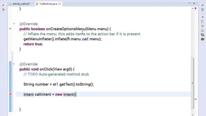Click the italic 'call' in R.menu.call
Image resolution: width=206 pixels, height=116 pixels.
[x=85, y=39]
